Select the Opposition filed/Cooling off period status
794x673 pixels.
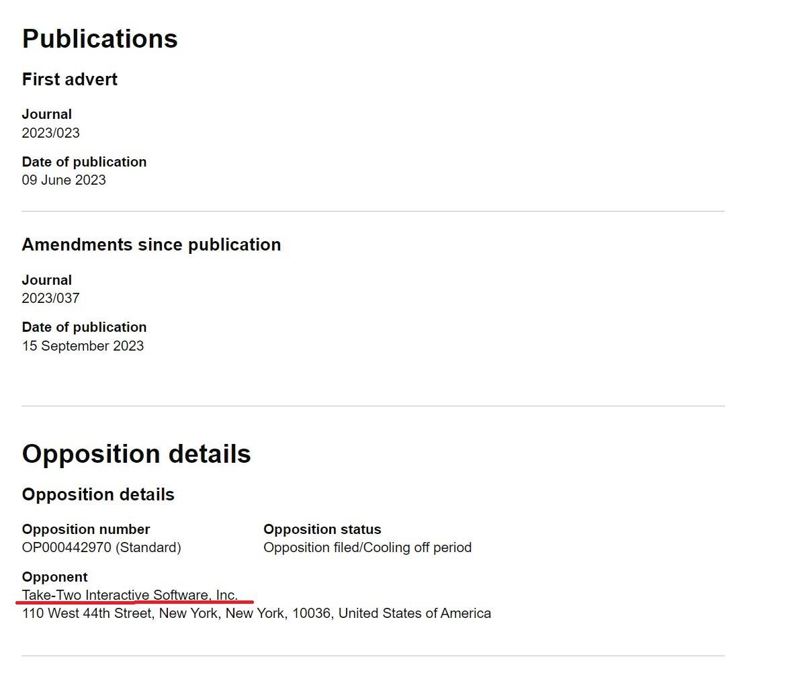(367, 547)
